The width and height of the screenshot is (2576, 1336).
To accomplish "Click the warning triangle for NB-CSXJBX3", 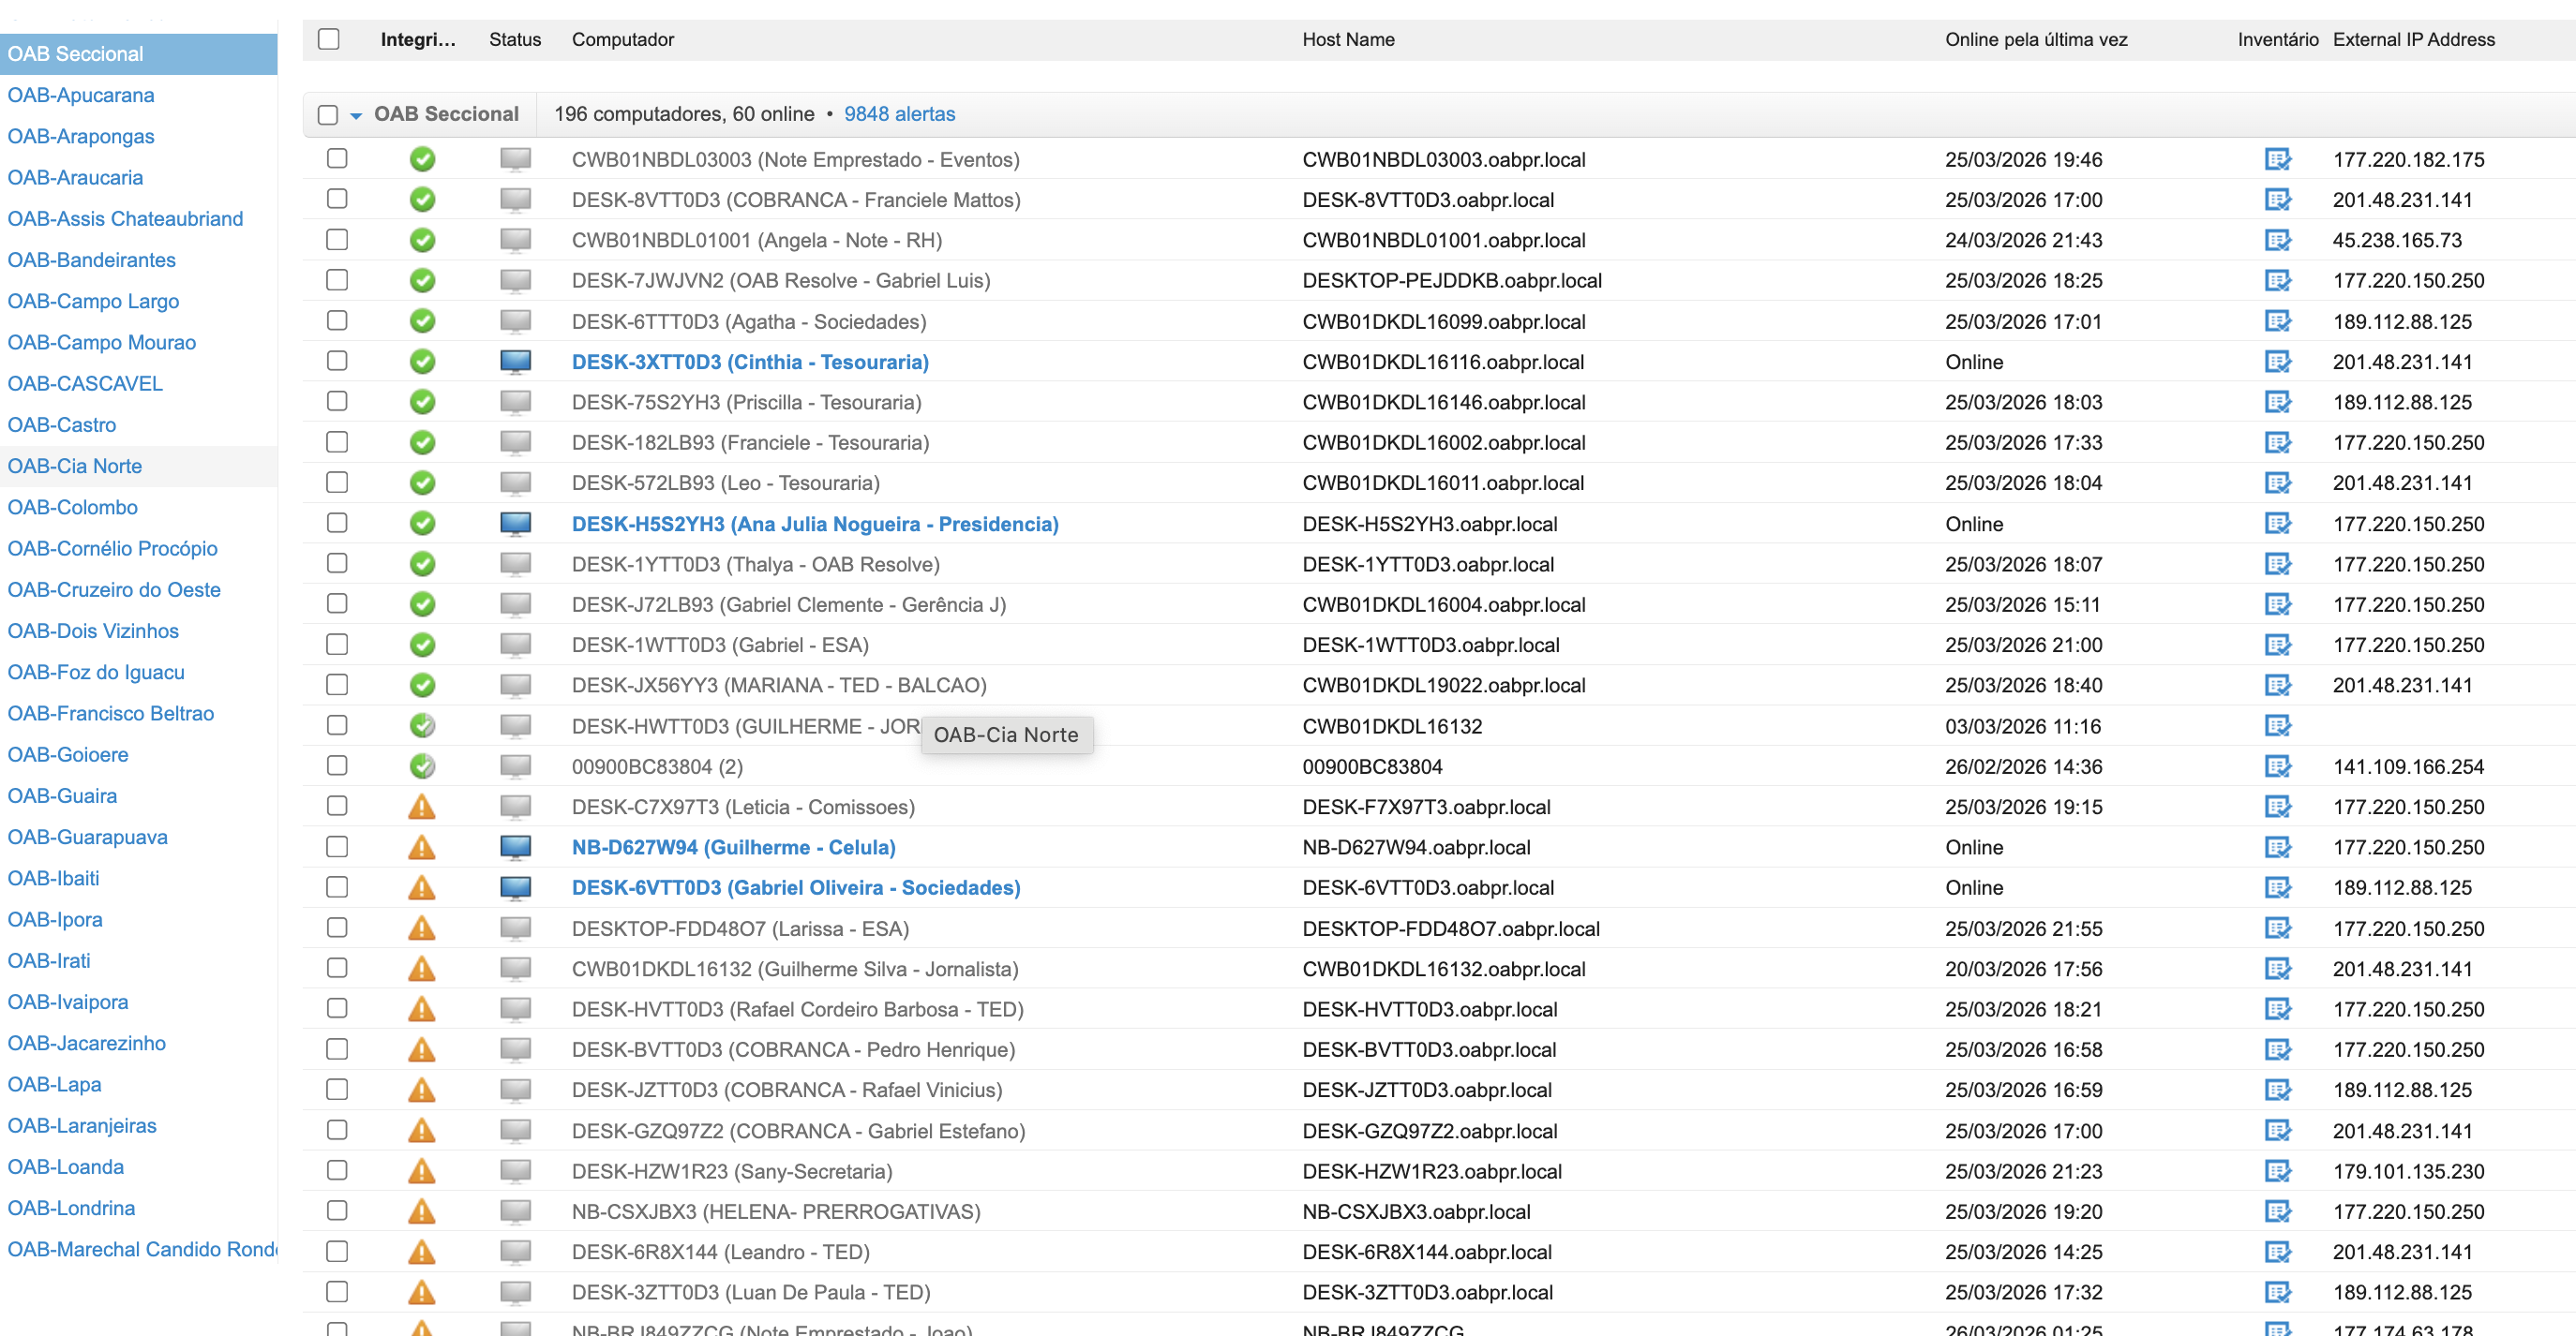I will (422, 1211).
